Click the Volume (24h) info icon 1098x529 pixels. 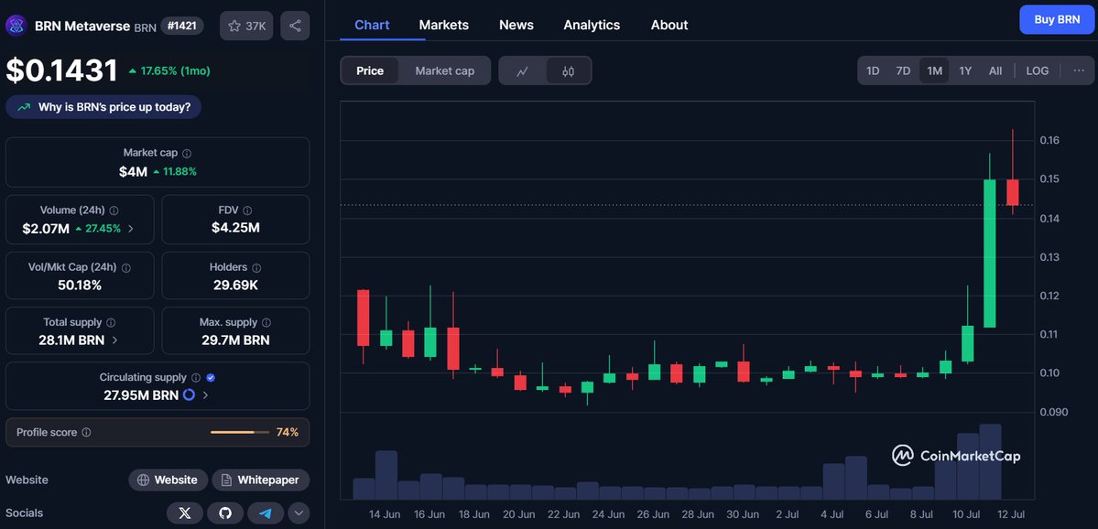(x=114, y=210)
